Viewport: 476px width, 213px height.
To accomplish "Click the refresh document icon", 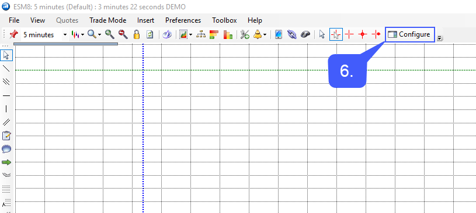I will click(x=150, y=34).
